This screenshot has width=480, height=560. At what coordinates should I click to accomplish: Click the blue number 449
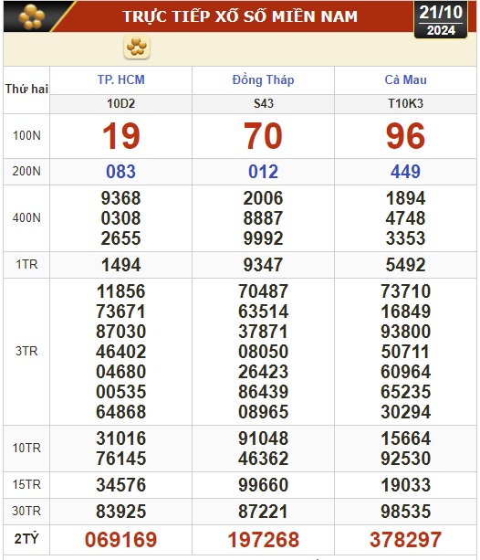(405, 172)
